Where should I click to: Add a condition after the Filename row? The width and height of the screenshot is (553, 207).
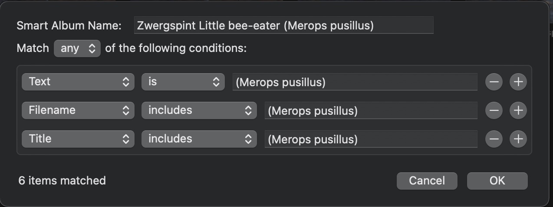coord(518,110)
